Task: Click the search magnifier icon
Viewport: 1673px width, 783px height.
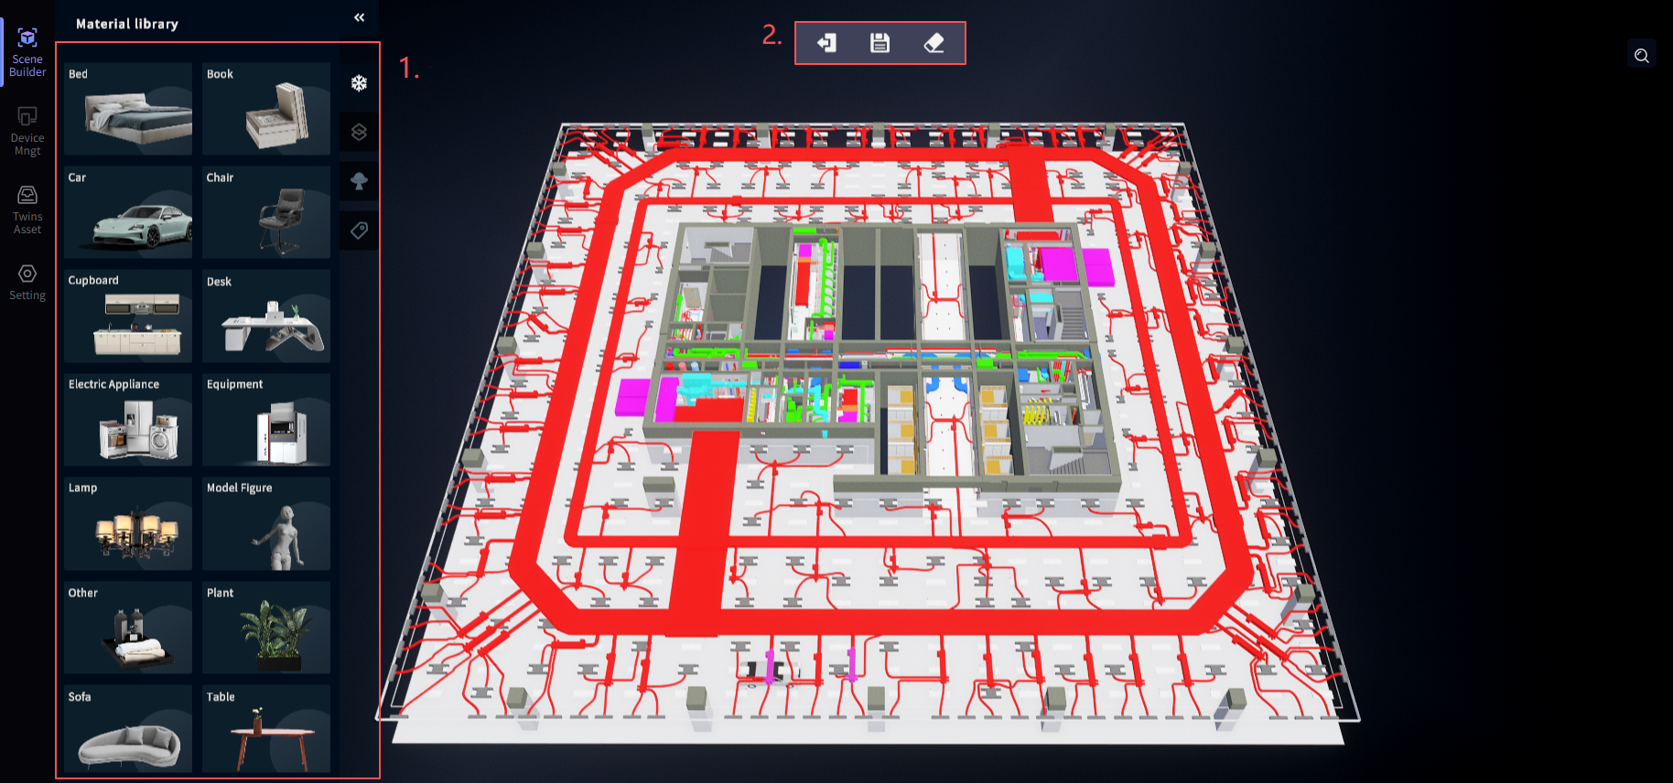Action: (x=1641, y=56)
